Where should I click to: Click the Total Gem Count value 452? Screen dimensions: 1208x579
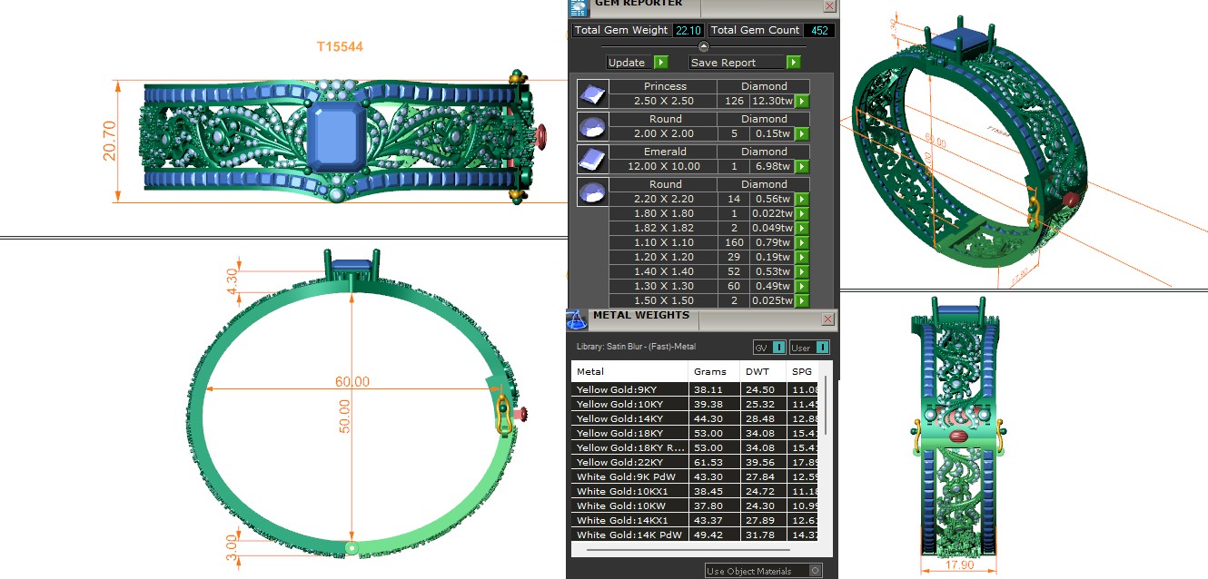pyautogui.click(x=819, y=30)
